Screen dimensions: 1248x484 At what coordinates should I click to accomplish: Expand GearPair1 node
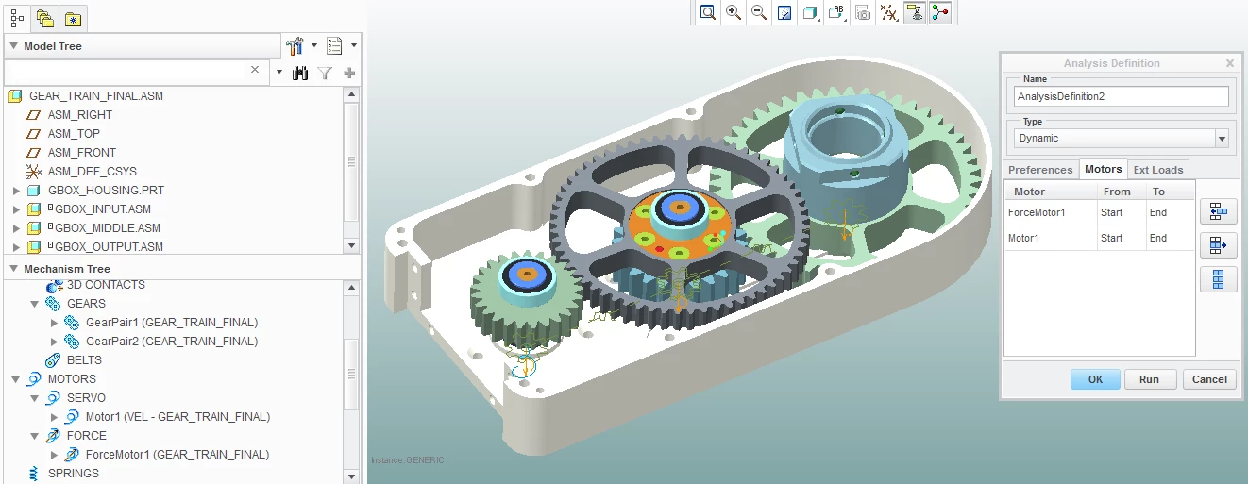tap(54, 323)
